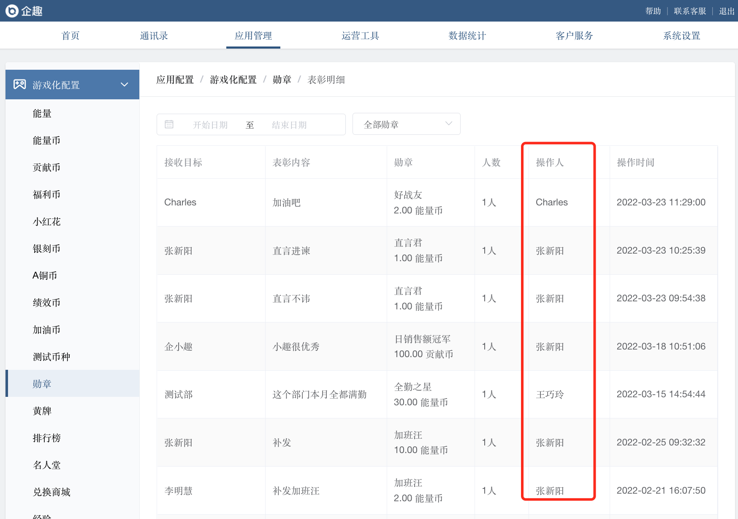Screen dimensions: 738x519
Task: Click the 帮助 link
Action: pyautogui.click(x=653, y=11)
